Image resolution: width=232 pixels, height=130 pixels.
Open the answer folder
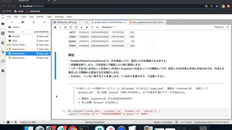click(x=28, y=36)
